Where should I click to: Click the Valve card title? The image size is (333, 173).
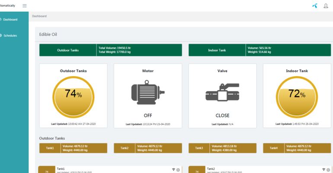(x=222, y=71)
